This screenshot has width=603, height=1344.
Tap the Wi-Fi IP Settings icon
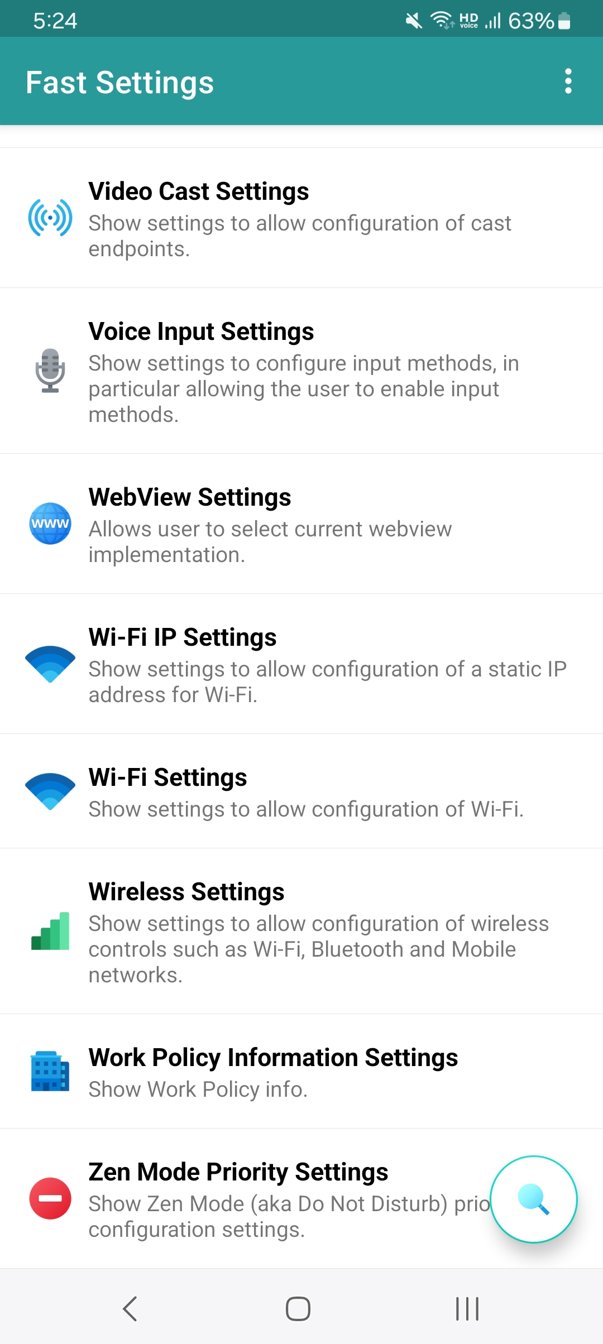pyautogui.click(x=50, y=664)
